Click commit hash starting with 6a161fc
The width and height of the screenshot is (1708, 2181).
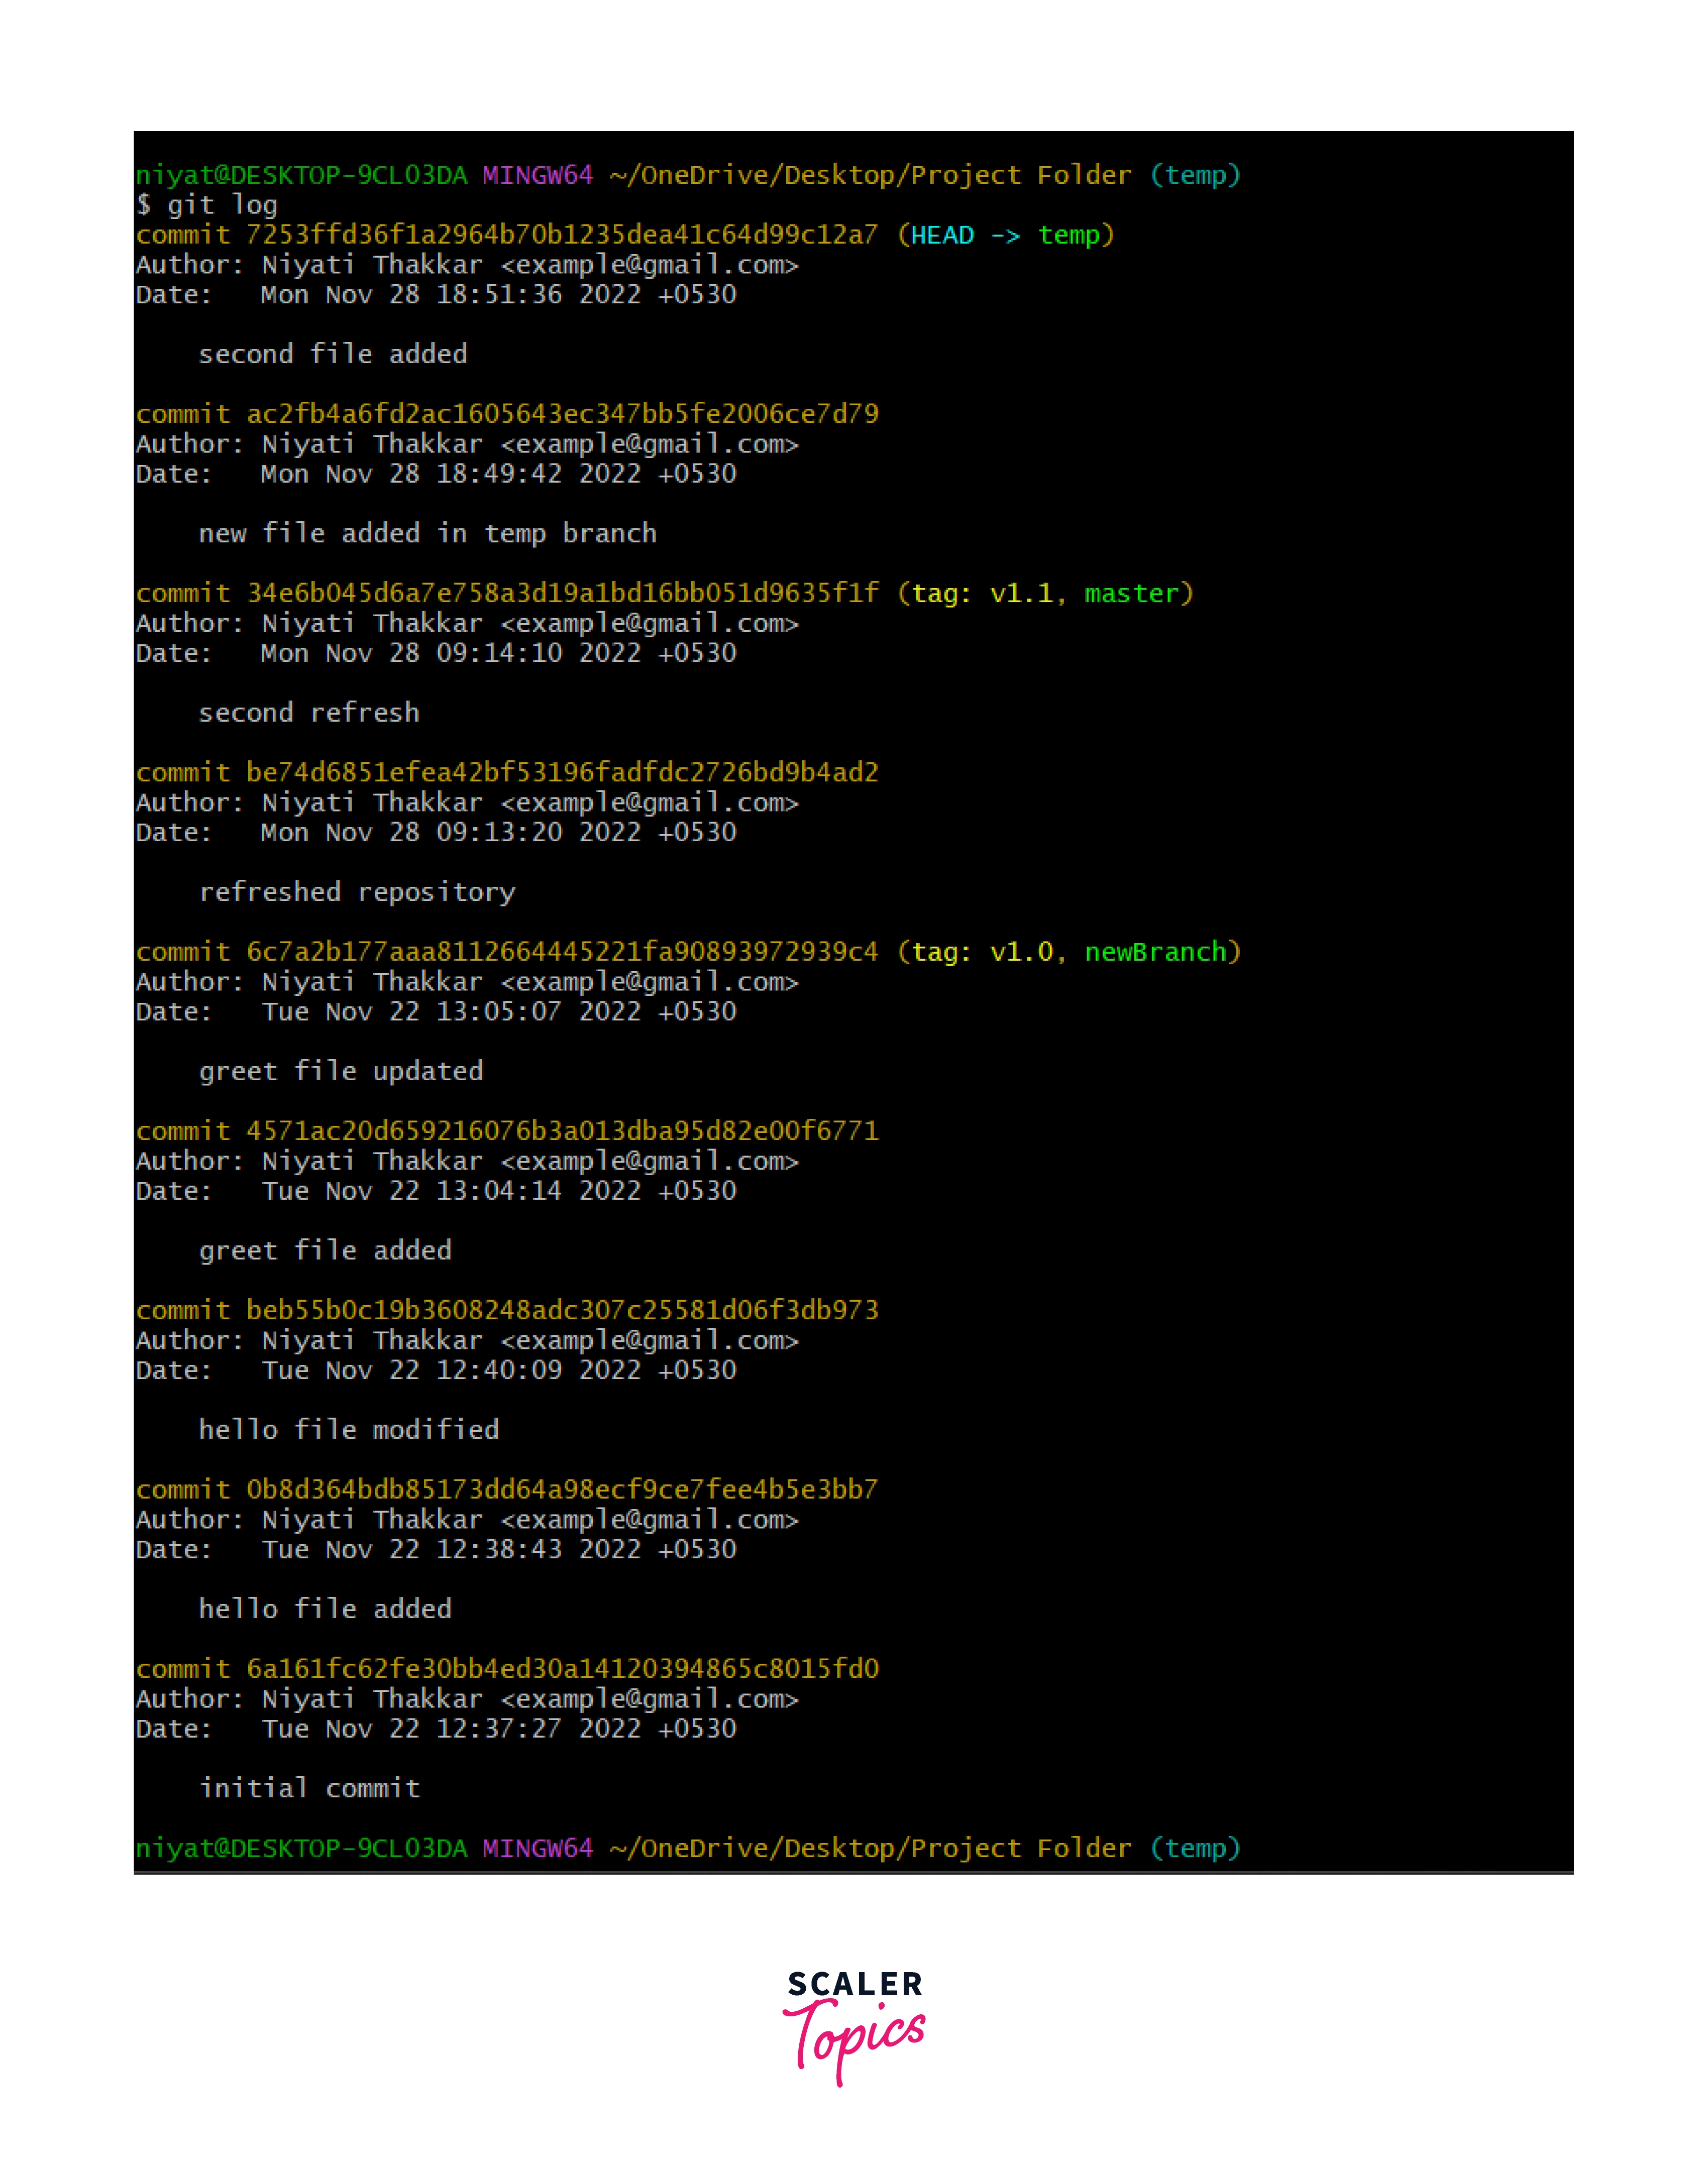pos(561,1668)
